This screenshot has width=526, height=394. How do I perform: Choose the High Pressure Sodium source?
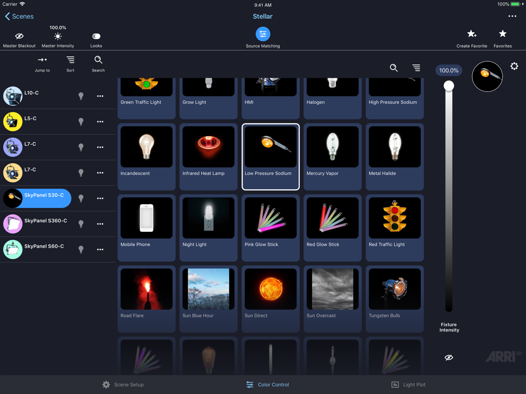(394, 98)
